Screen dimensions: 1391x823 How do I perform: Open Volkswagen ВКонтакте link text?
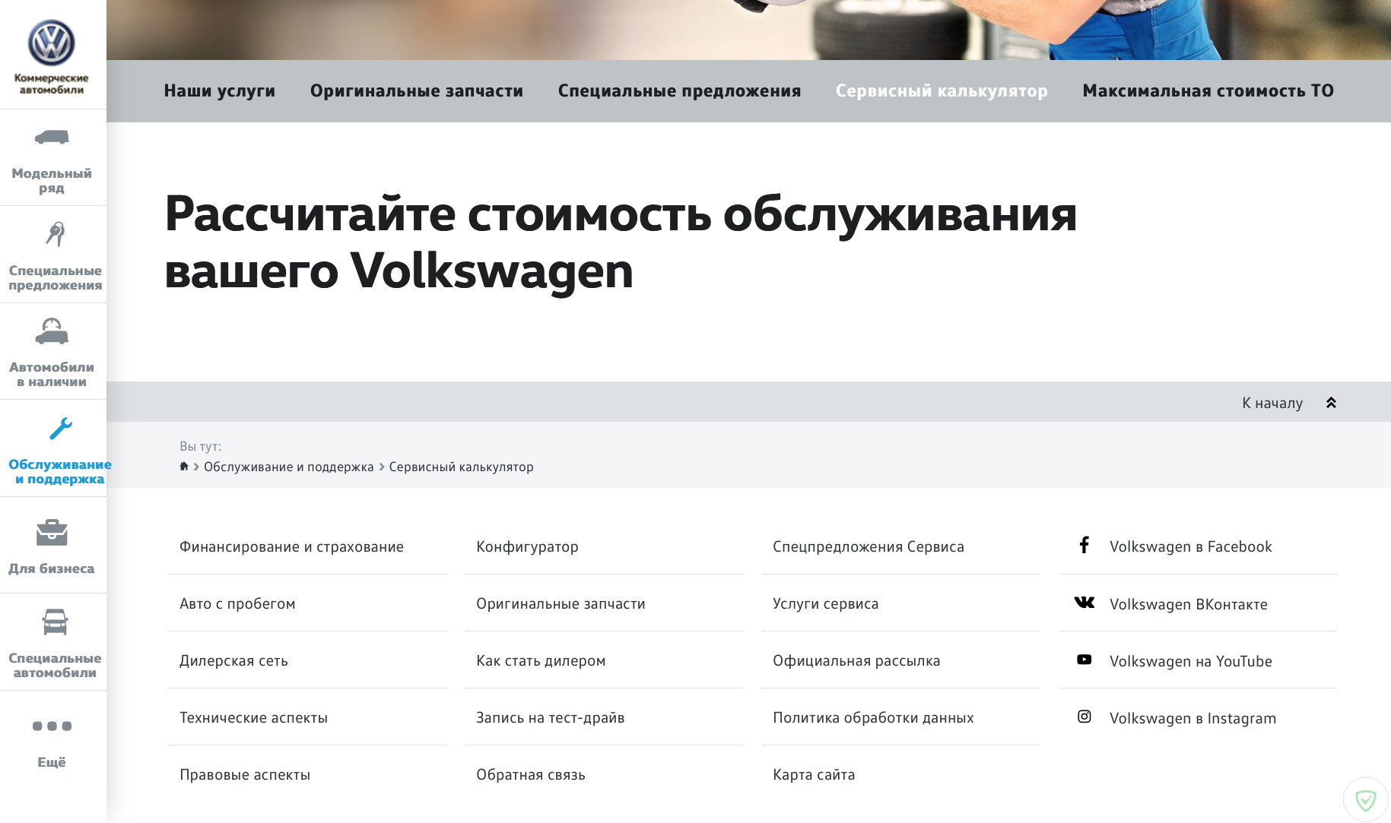click(x=1188, y=604)
